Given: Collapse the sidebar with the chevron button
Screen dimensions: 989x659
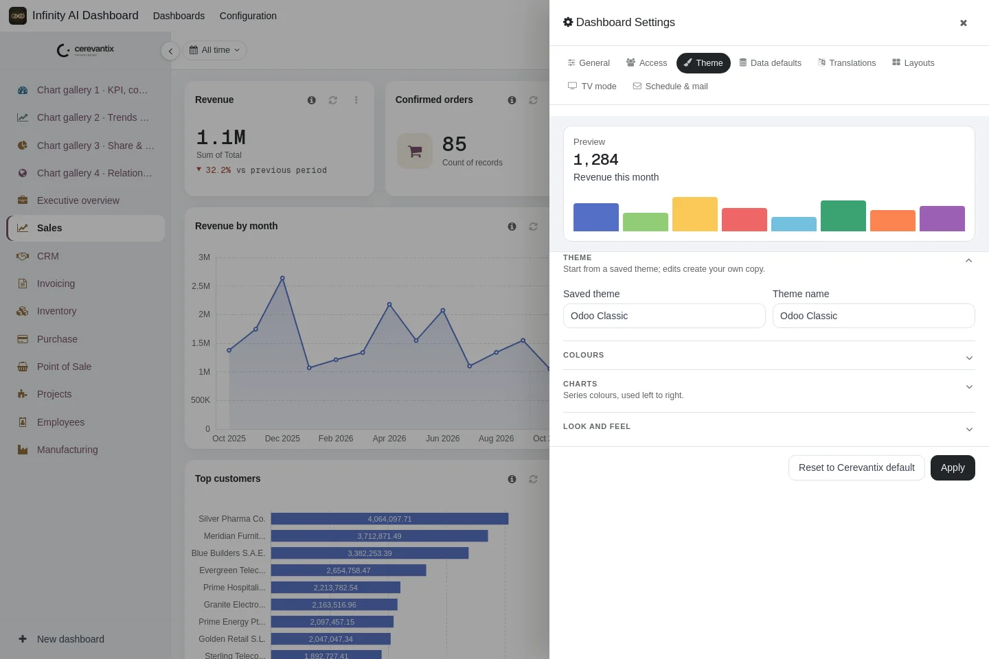Looking at the screenshot, I should [170, 51].
